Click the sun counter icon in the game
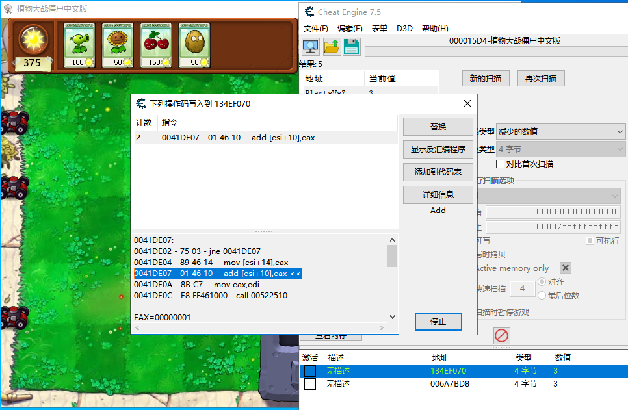Image resolution: width=628 pixels, height=410 pixels. 33,39
